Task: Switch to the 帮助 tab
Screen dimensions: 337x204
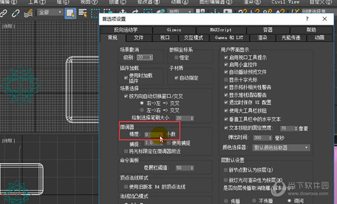Action: 311,30
